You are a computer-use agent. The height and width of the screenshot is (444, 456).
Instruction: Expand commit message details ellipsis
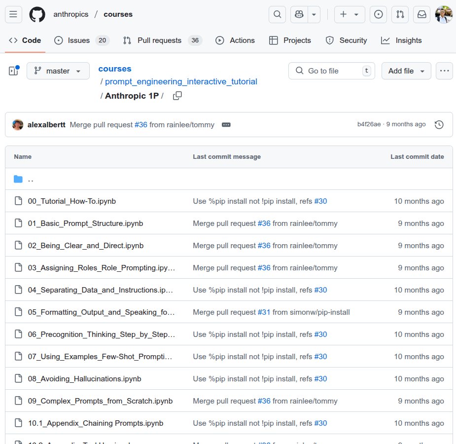[x=226, y=125]
